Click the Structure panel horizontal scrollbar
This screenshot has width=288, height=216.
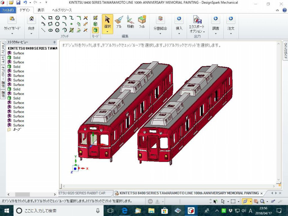tap(22, 194)
